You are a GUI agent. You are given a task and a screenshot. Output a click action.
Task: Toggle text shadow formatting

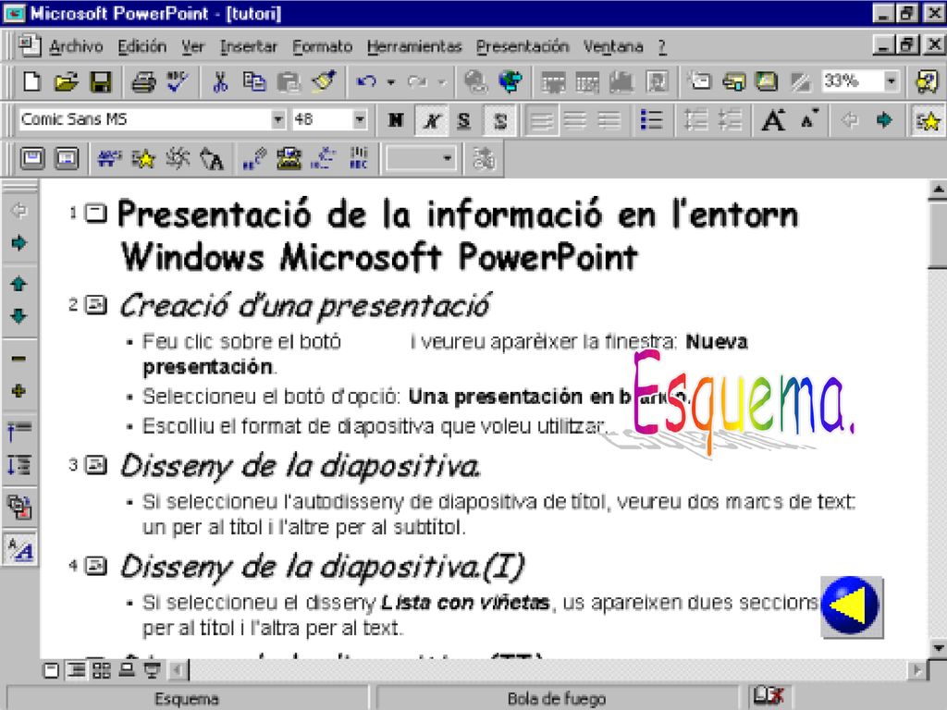point(499,119)
